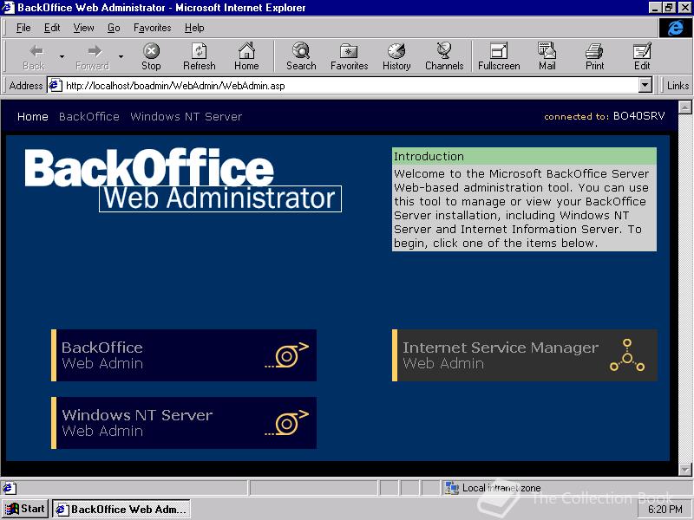
Task: Open the Forward history dropdown arrow
Action: (x=121, y=56)
